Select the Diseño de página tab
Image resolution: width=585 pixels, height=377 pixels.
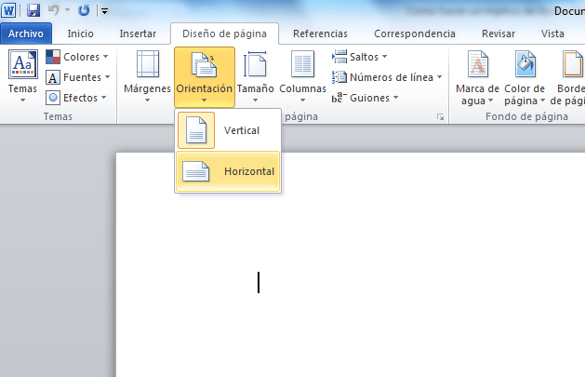(224, 34)
